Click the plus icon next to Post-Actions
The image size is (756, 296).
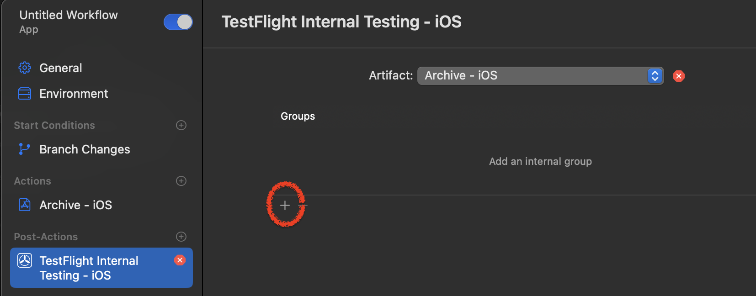click(x=181, y=237)
